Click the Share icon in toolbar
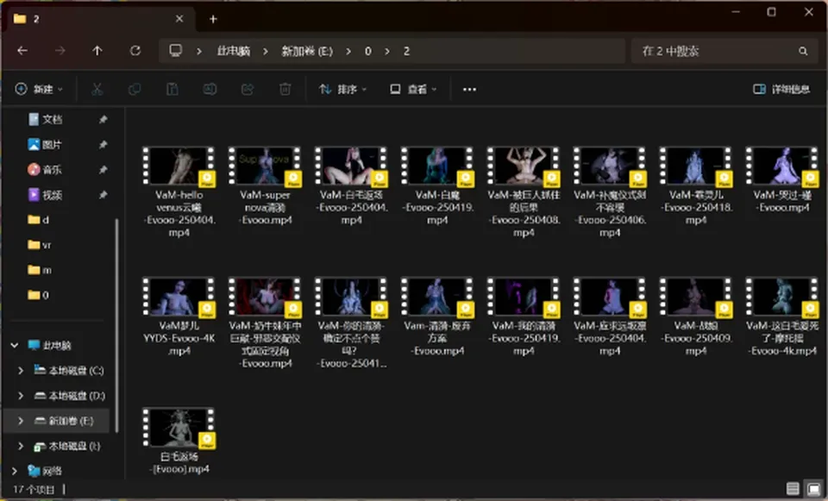Image resolution: width=828 pixels, height=501 pixels. [248, 89]
